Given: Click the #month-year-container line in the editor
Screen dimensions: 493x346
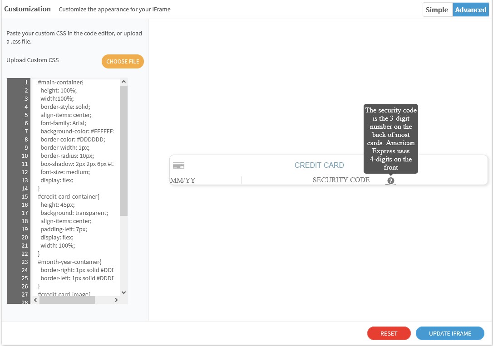Looking at the screenshot, I should tap(69, 262).
